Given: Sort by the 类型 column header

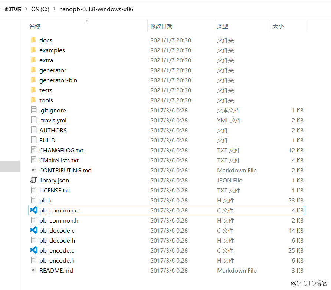Looking at the screenshot, I should tap(223, 26).
